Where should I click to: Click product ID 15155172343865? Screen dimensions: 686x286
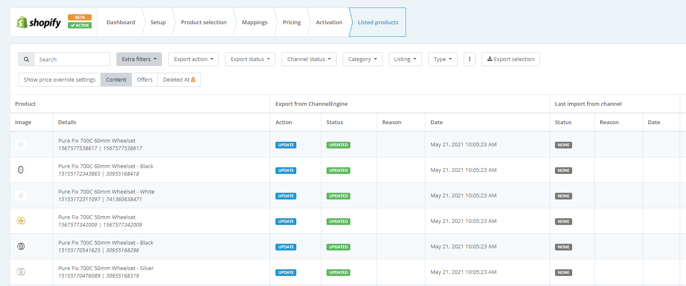click(79, 174)
